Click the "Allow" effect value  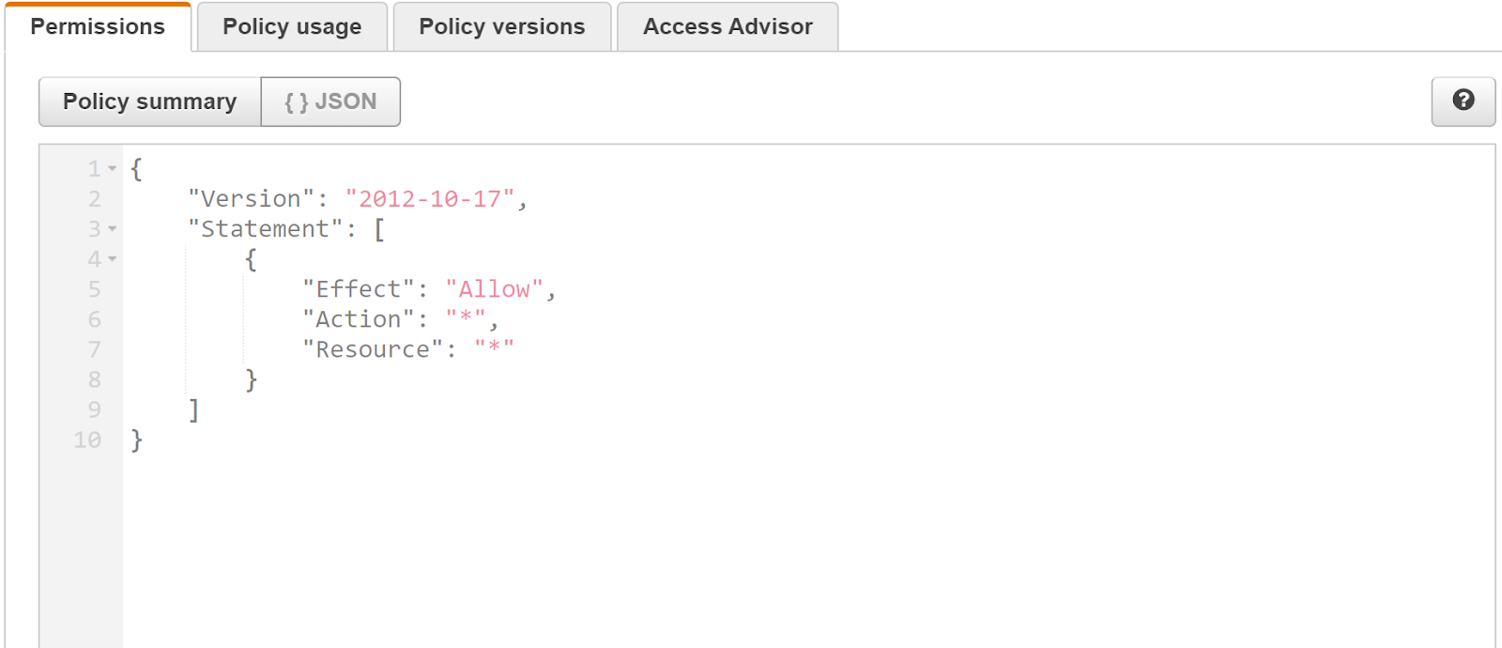tap(494, 289)
